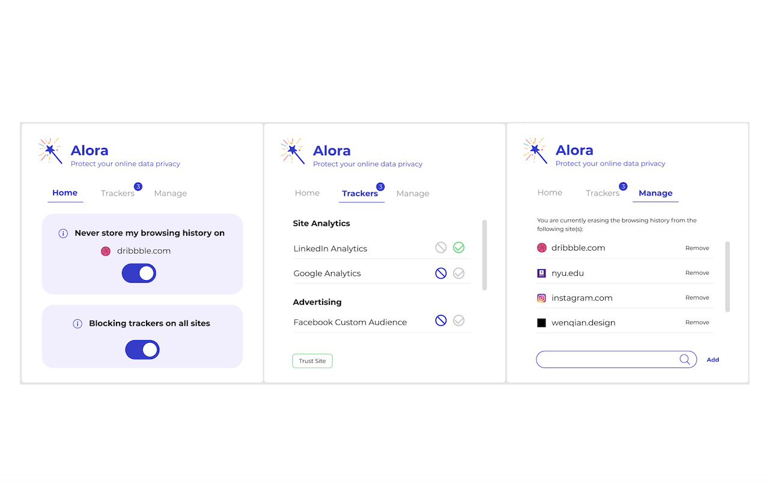The height and width of the screenshot is (481, 769).
Task: Block LinkedIn Analytics tracker icon
Action: click(x=441, y=248)
